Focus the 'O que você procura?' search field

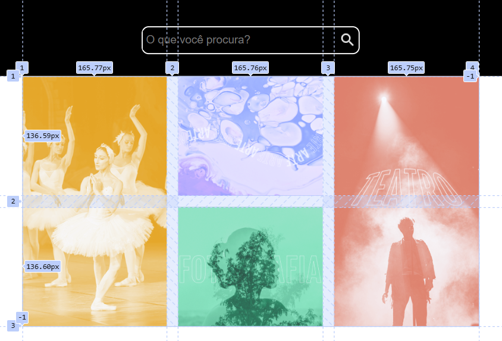point(250,40)
